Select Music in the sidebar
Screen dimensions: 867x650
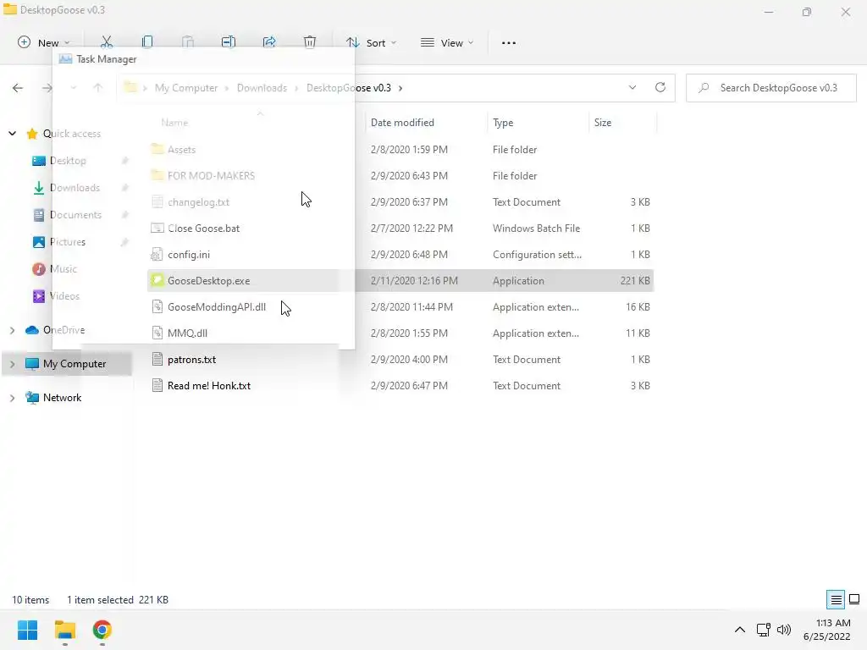pos(63,268)
